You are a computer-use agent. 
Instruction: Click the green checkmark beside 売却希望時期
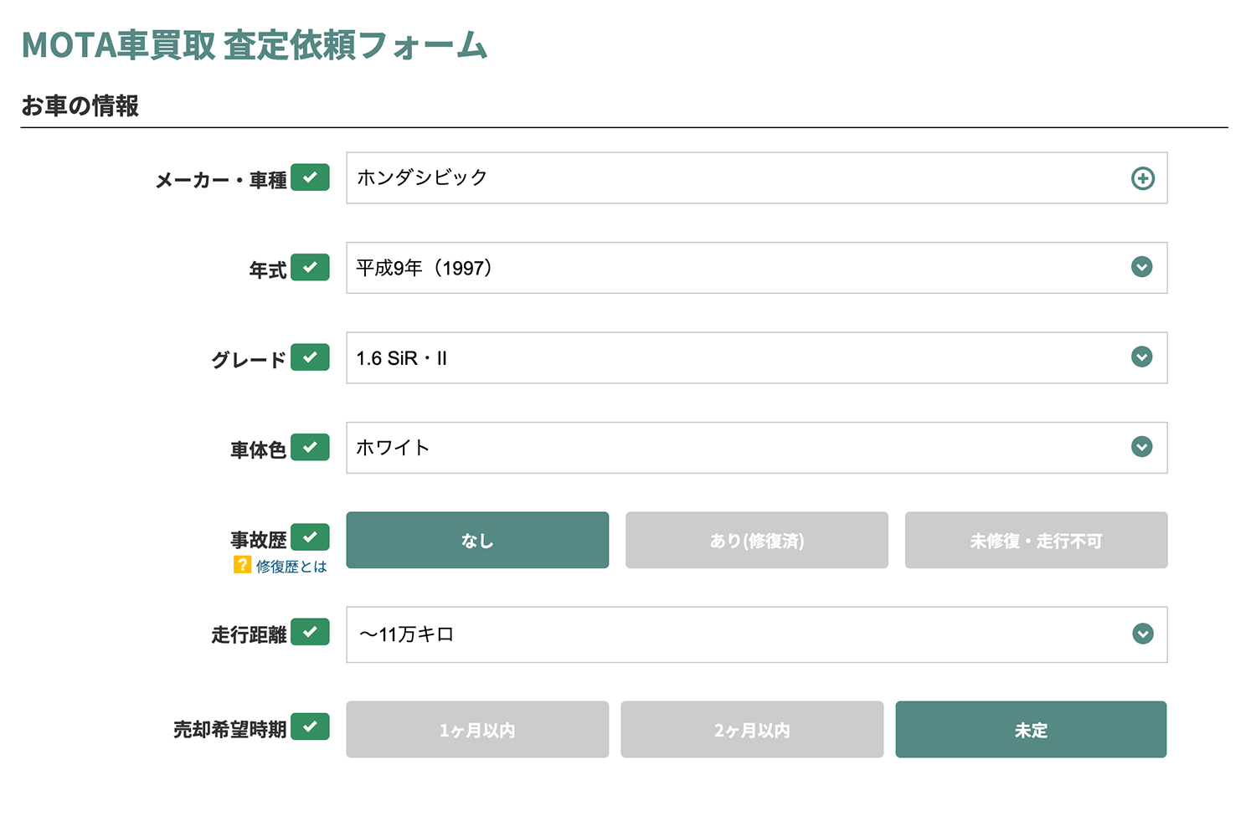coord(310,727)
